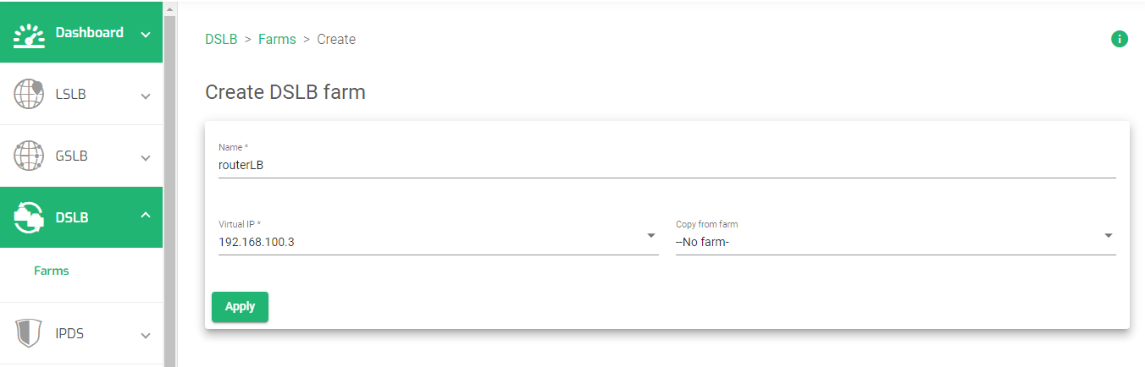Click the sidebar scroll up arrow
Image resolution: width=1145 pixels, height=367 pixels.
pos(169,8)
